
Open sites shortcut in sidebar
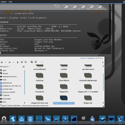click(3, 102)
